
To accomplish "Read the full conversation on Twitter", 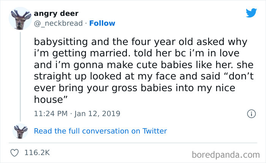I will click(100, 131).
